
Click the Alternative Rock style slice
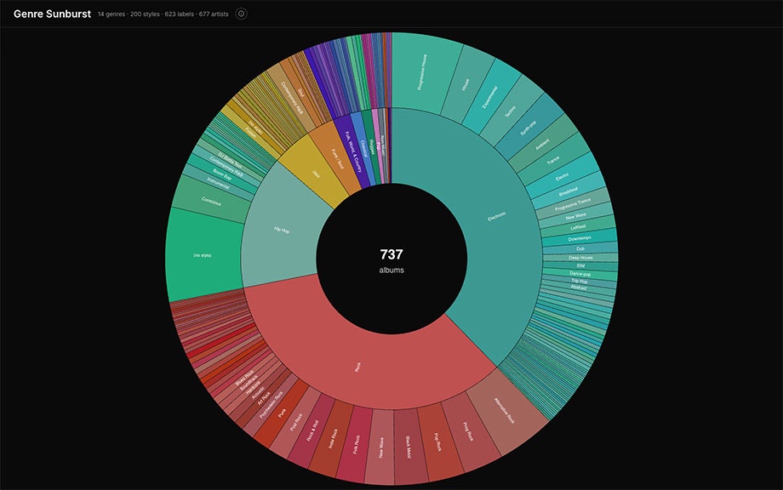(x=504, y=411)
